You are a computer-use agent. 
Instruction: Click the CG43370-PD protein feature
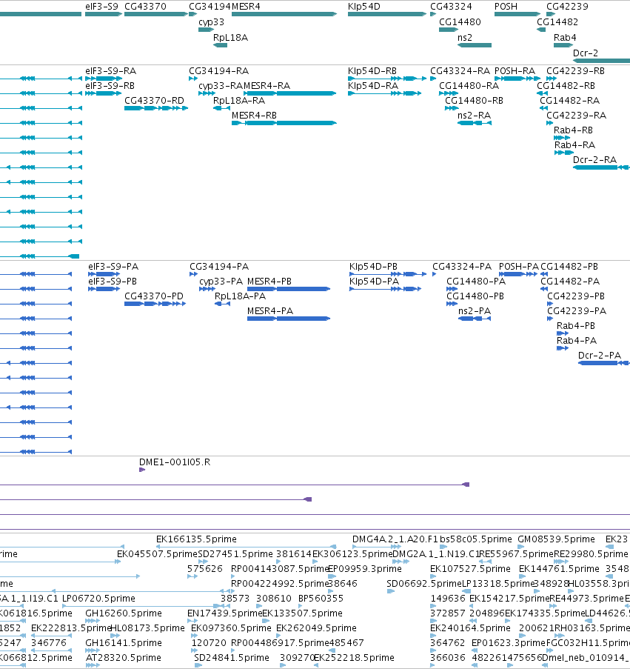[x=155, y=304]
